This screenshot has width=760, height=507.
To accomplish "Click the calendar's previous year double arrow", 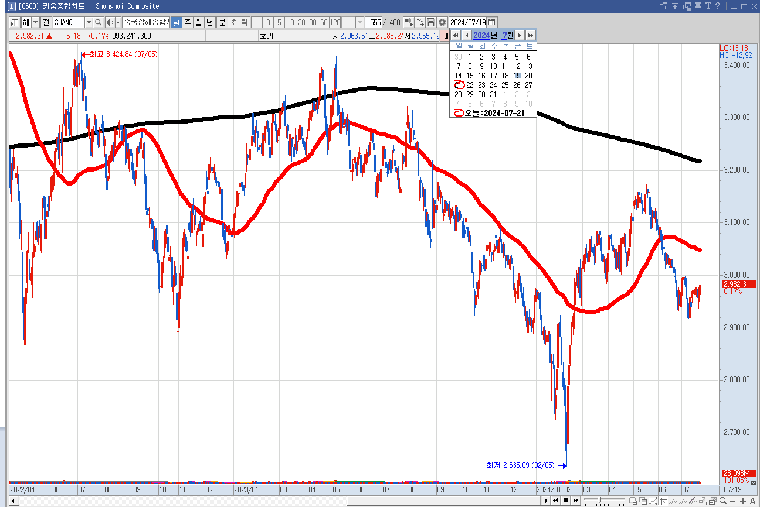I will pos(456,35).
